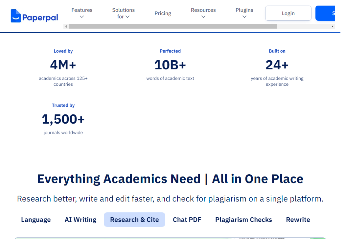Click the 4M+ academics statistic
This screenshot has height=239, width=346.
point(63,65)
